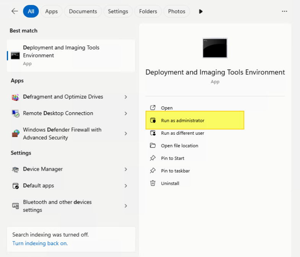The width and height of the screenshot is (300, 257).
Task: Switch to the Documents filter tab
Action: 83,11
